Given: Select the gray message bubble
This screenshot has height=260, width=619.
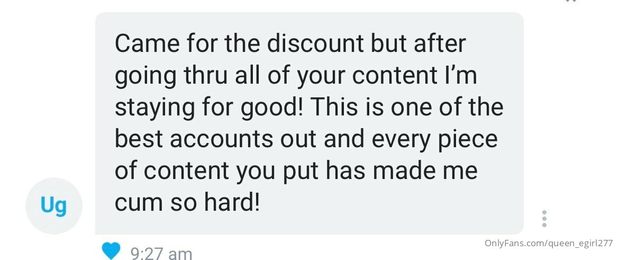Looking at the screenshot, I should pyautogui.click(x=309, y=123).
